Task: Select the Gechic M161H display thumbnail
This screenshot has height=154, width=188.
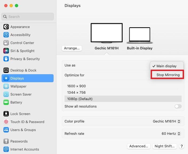Action: (106, 33)
